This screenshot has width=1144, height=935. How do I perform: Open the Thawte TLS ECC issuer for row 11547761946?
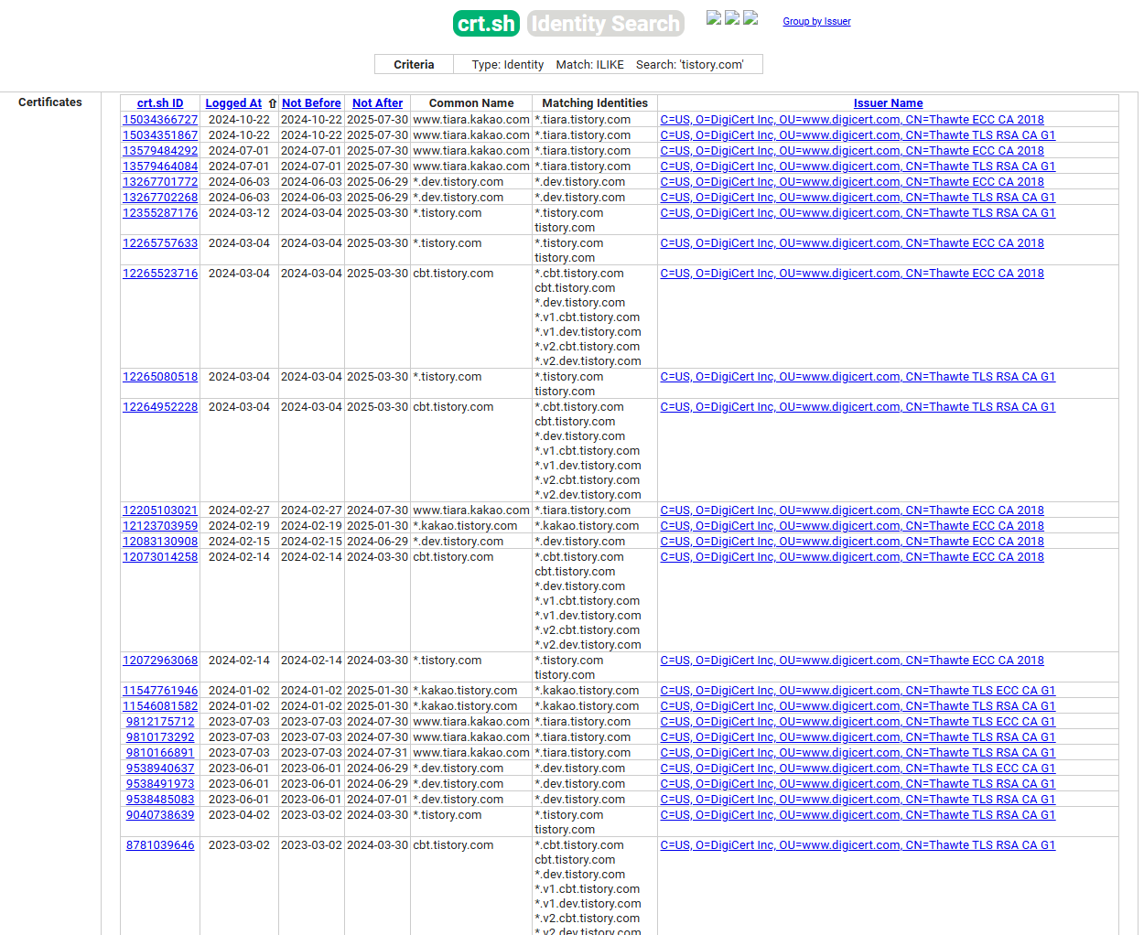858,691
